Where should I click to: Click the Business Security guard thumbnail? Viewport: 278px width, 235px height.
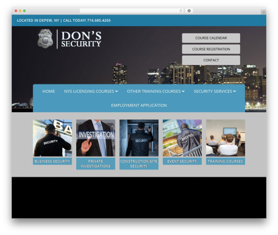[52, 138]
